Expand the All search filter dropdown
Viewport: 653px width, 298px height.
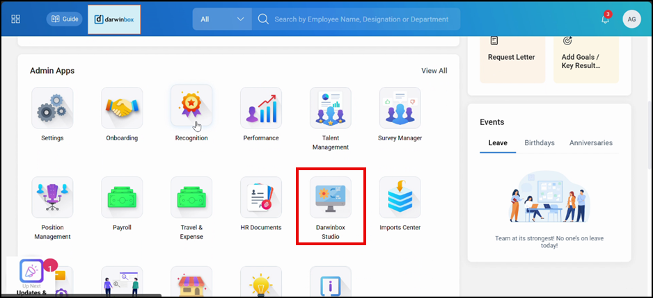click(222, 19)
